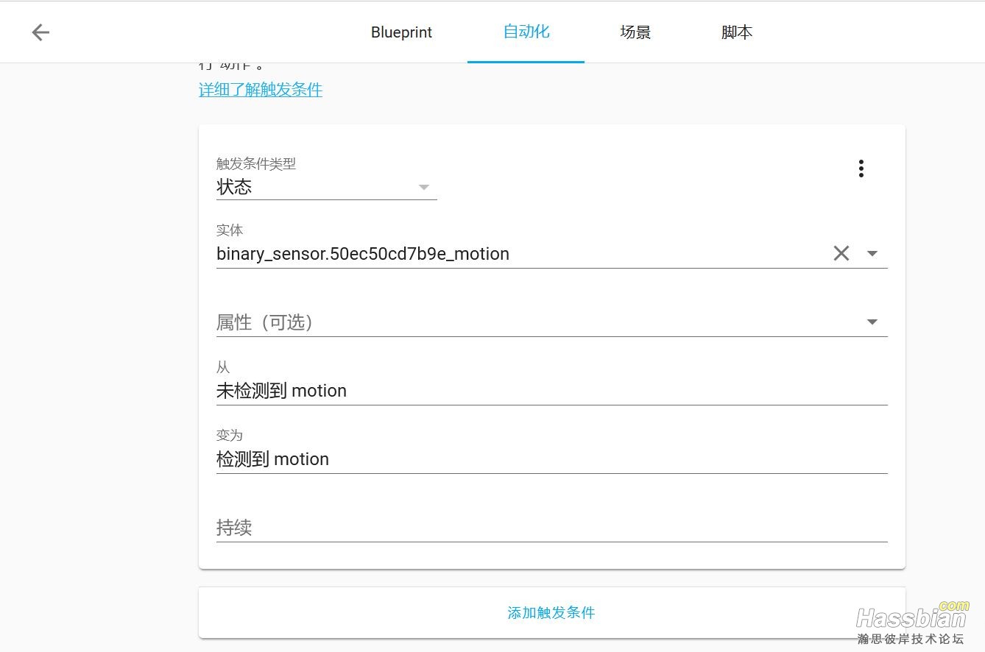Open the 场景 tab
This screenshot has width=985, height=652.
point(635,32)
